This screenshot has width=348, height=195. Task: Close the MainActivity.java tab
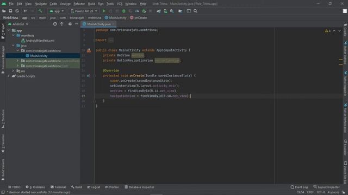[114, 24]
